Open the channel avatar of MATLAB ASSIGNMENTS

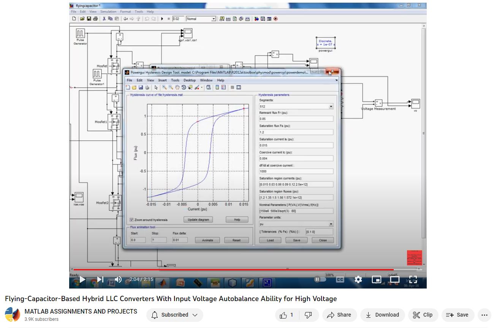[13, 315]
